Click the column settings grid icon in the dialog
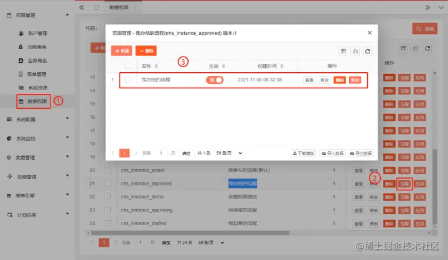 tap(343, 51)
